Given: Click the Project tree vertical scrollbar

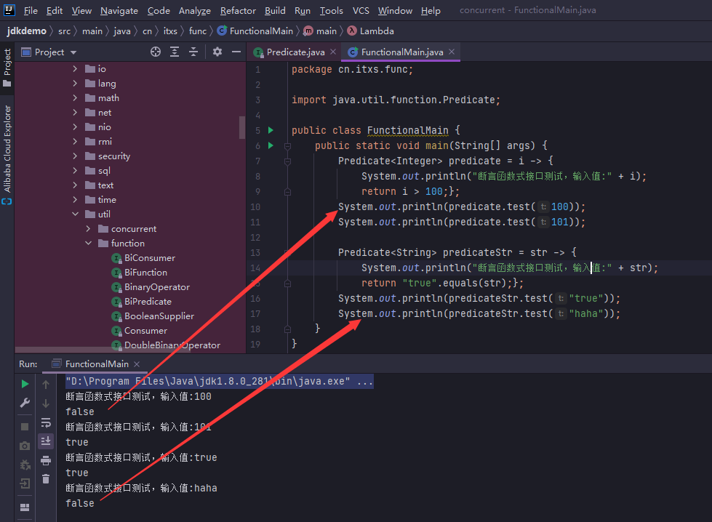Looking at the screenshot, I should [x=242, y=127].
